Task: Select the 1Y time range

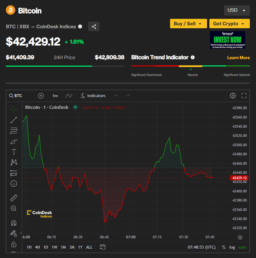Action: (80, 247)
